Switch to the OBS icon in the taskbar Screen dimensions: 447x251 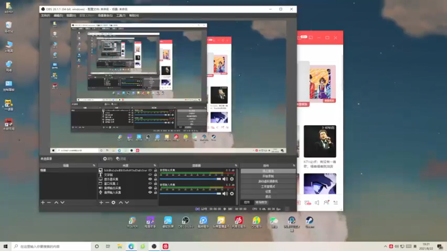click(x=154, y=247)
